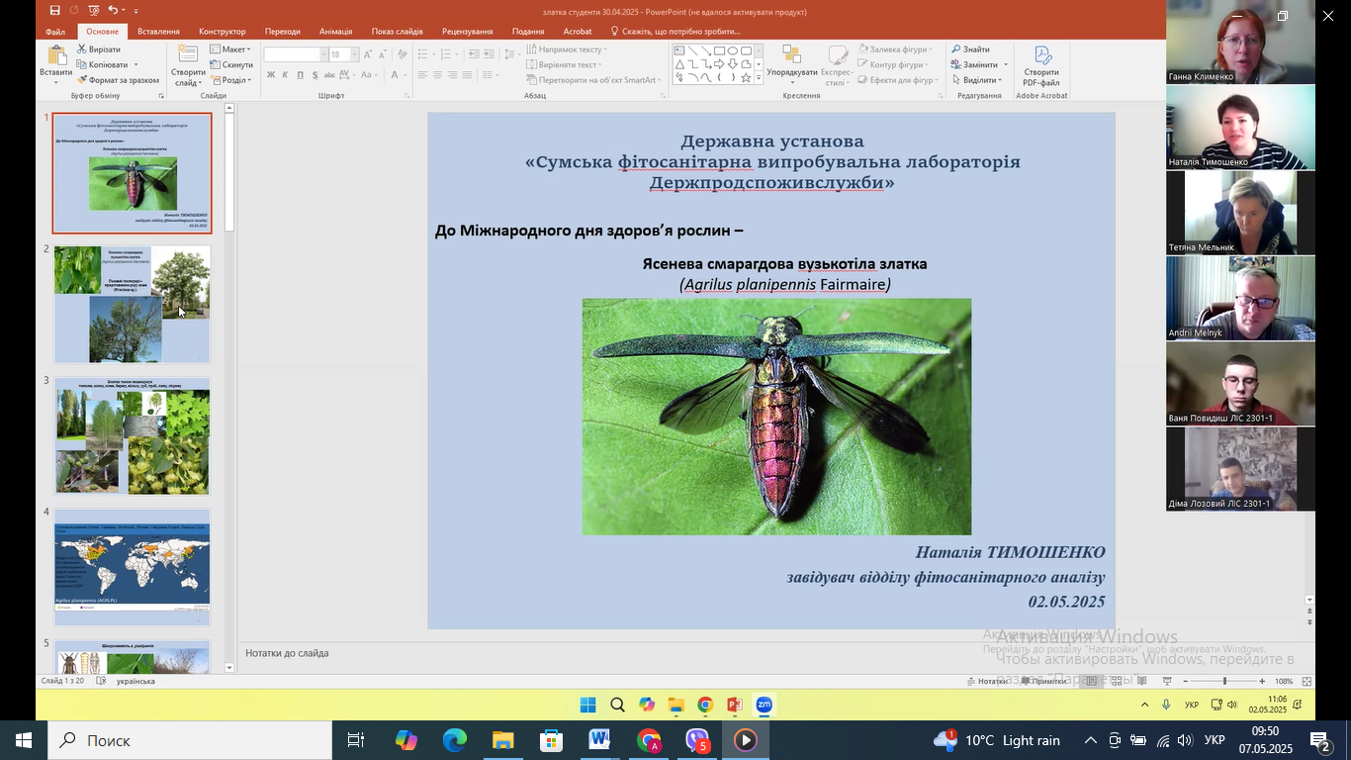
Task: Expand the shapes gallery More arrow
Action: 759,77
